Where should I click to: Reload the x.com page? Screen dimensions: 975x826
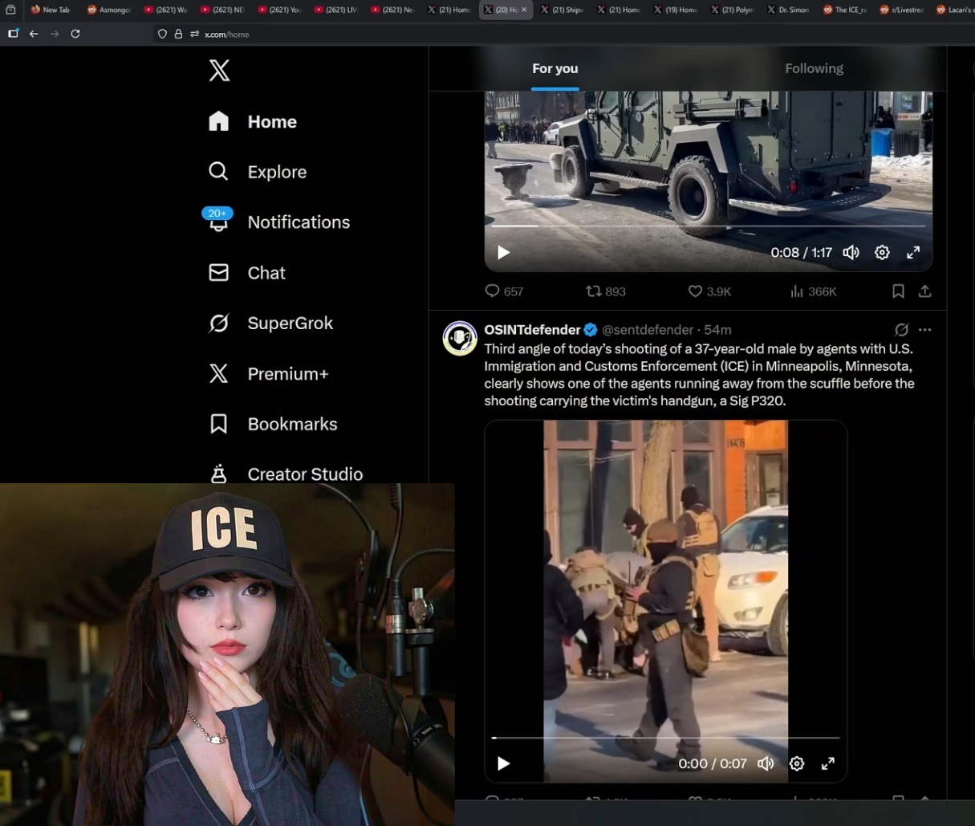[x=75, y=34]
